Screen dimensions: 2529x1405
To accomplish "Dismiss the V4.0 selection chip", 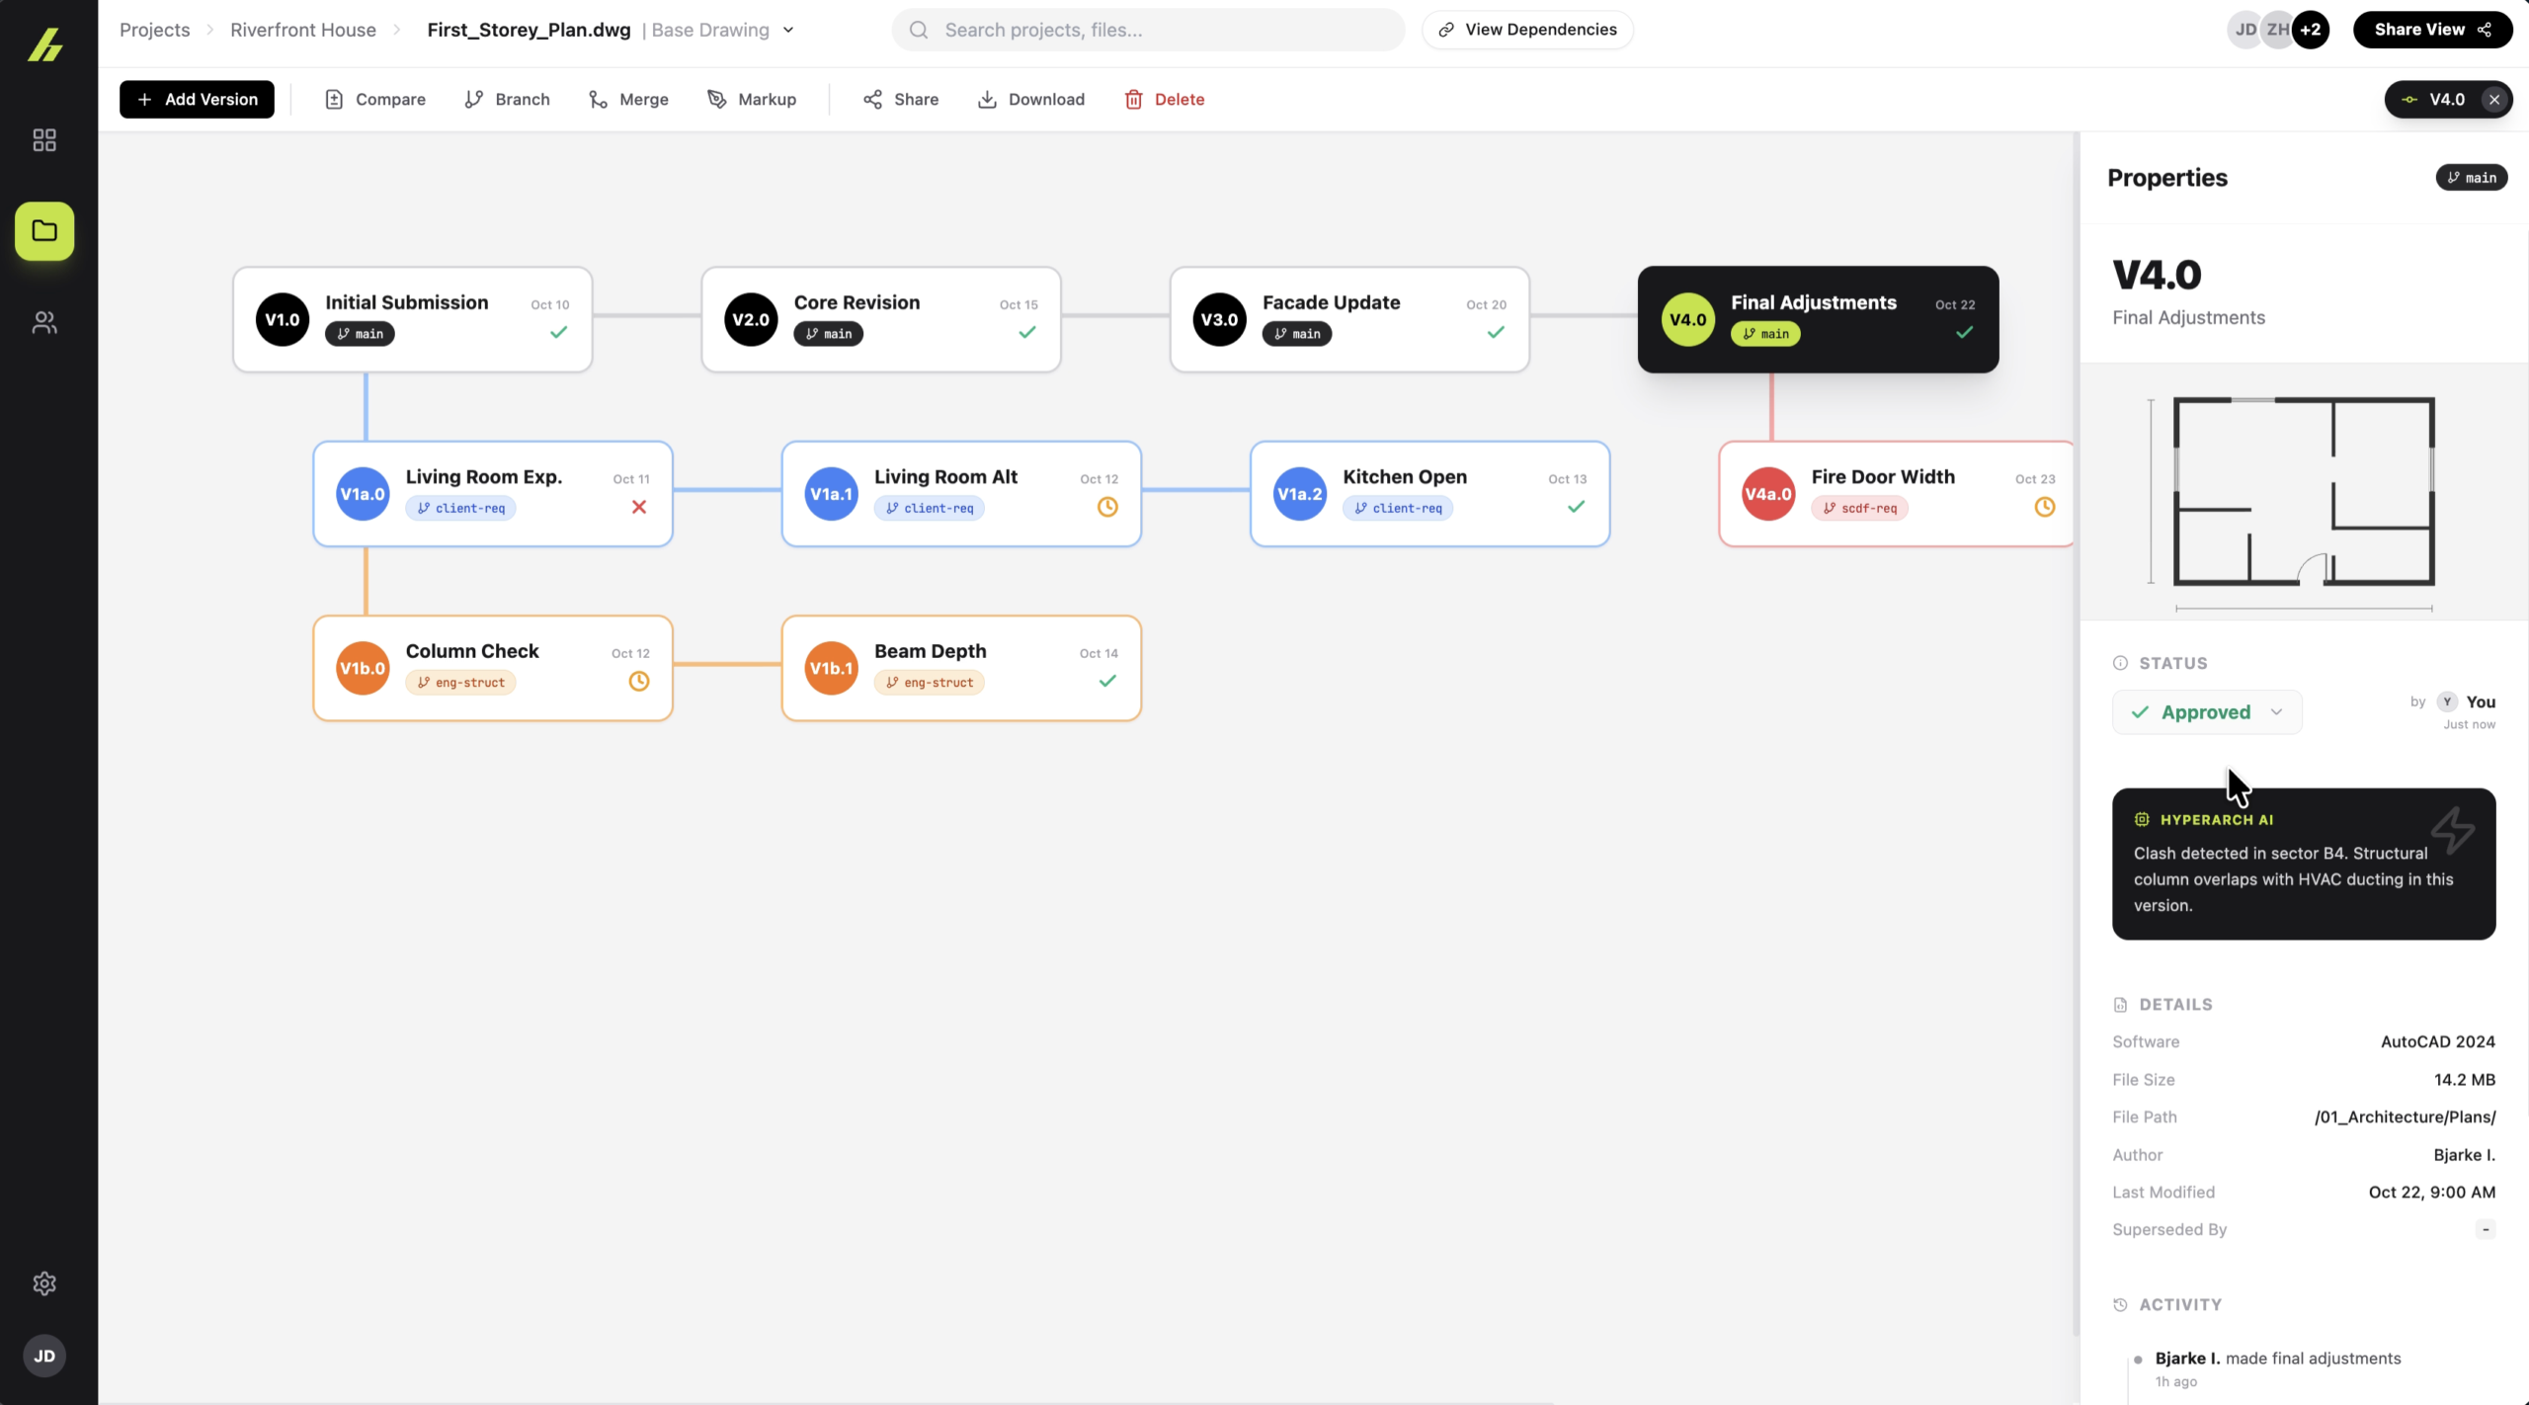I will coord(2494,100).
